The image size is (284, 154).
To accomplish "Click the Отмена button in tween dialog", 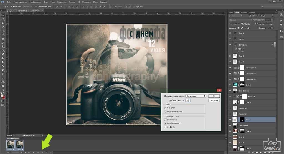I will coord(214,100).
